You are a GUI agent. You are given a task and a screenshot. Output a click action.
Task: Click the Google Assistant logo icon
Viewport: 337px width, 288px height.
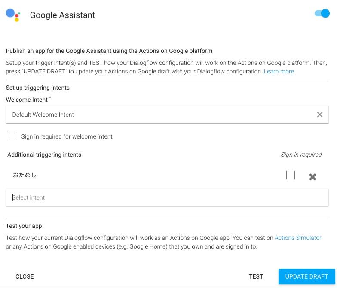13,15
